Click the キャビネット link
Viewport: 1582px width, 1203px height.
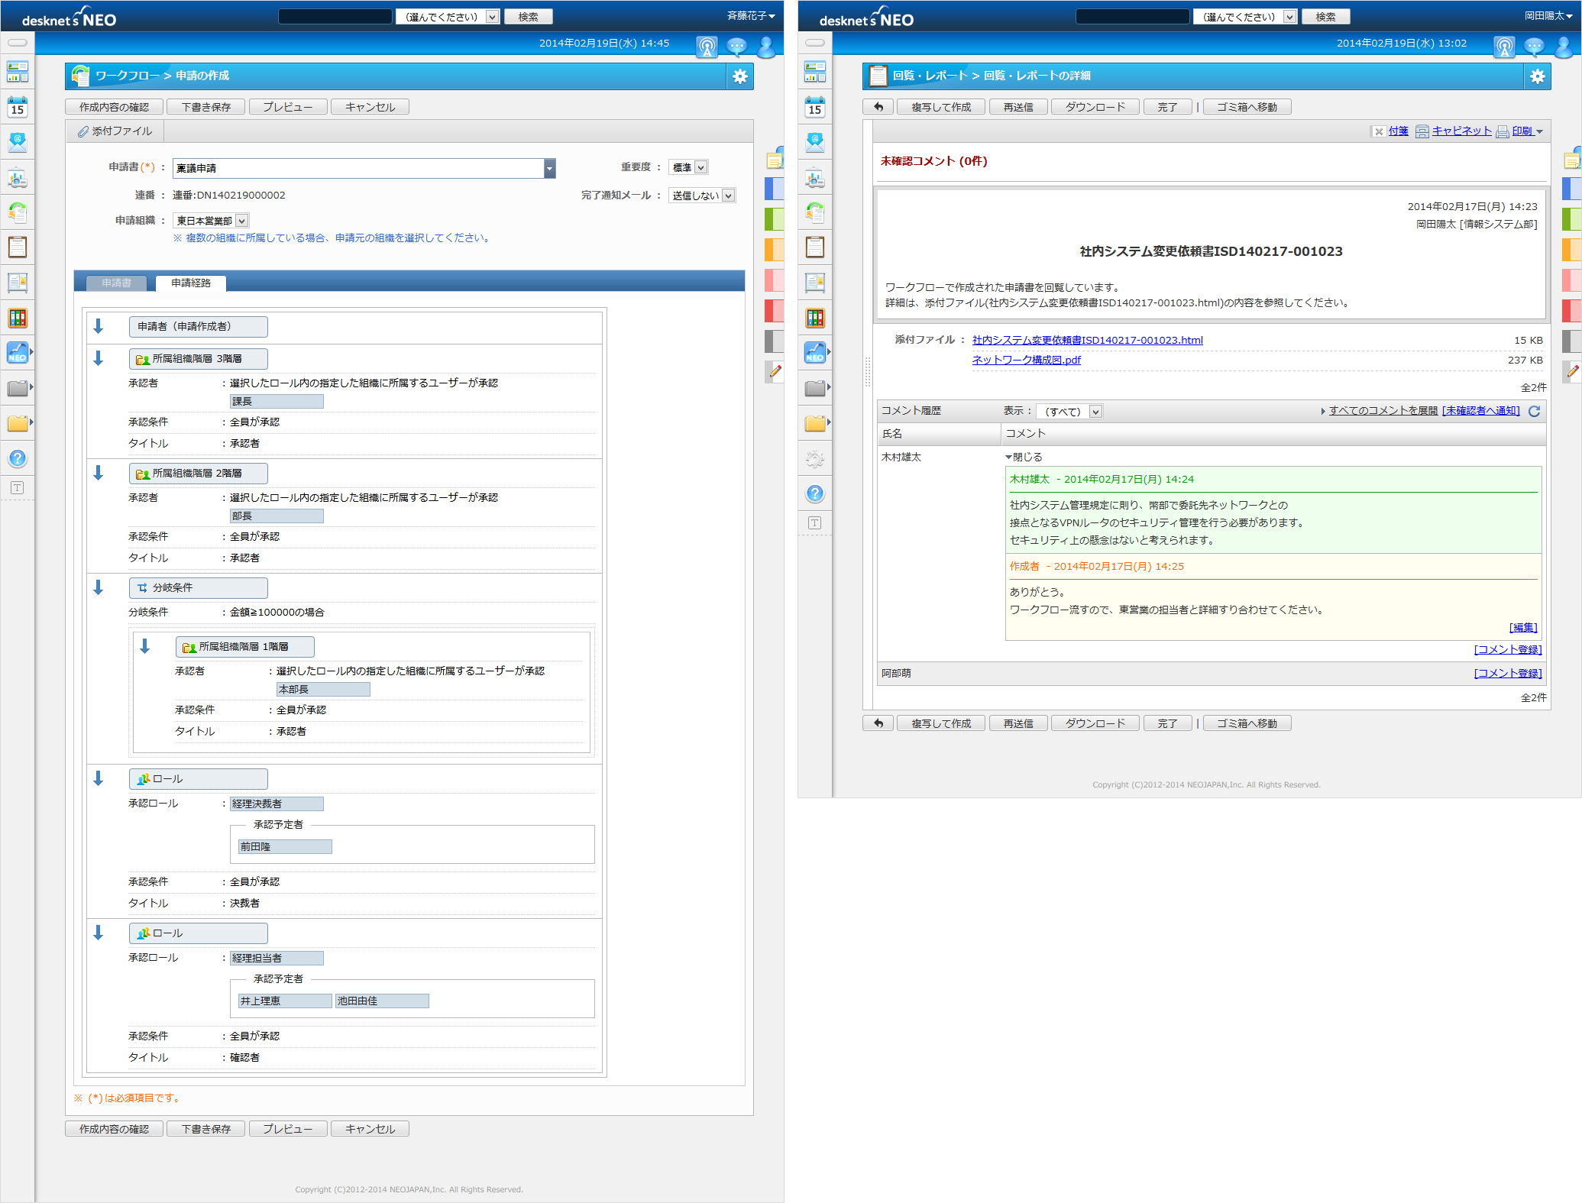point(1461,131)
